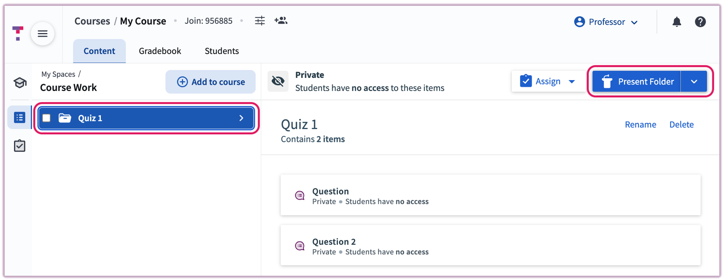Click the crossed-out eye Private visibility icon
This screenshot has height=280, width=724.
coord(278,81)
